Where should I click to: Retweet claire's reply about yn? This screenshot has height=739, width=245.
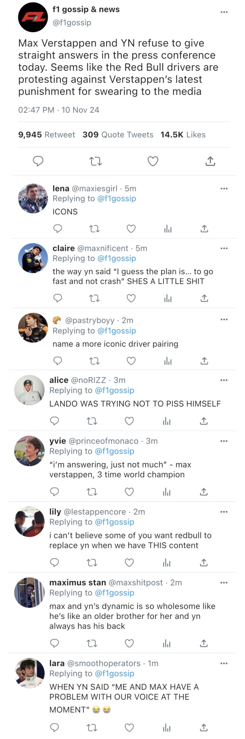[x=94, y=298]
